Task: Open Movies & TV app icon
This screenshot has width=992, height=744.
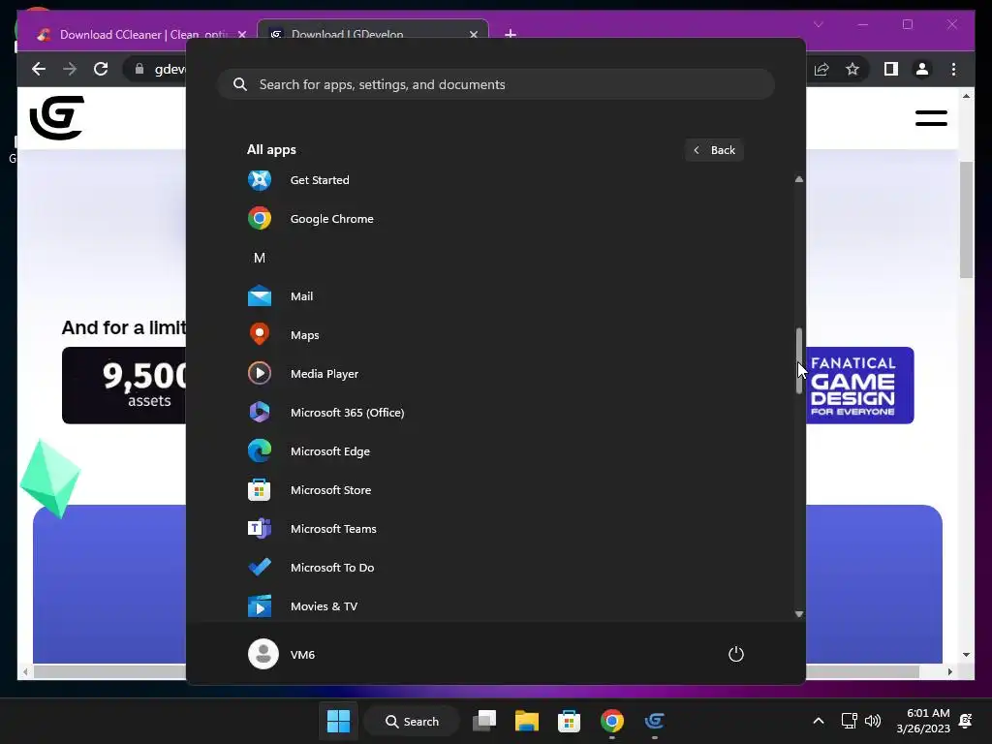Action: (260, 606)
